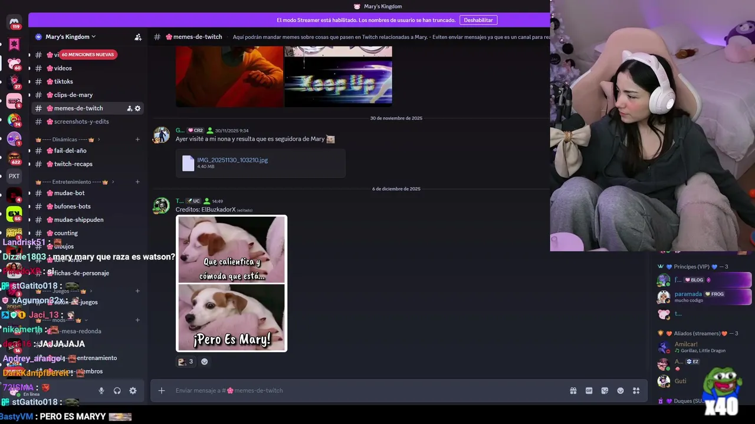This screenshot has width=755, height=424.
Task: Collapse the Entretenimiento category
Action: pos(75,182)
